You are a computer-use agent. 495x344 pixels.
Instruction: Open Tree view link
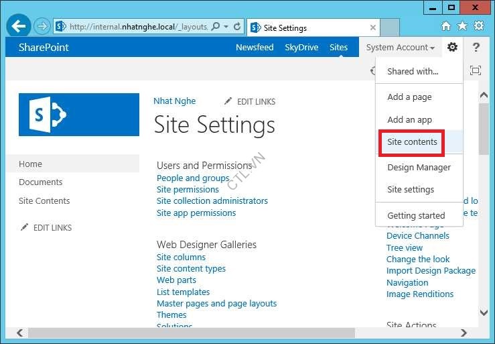405,247
